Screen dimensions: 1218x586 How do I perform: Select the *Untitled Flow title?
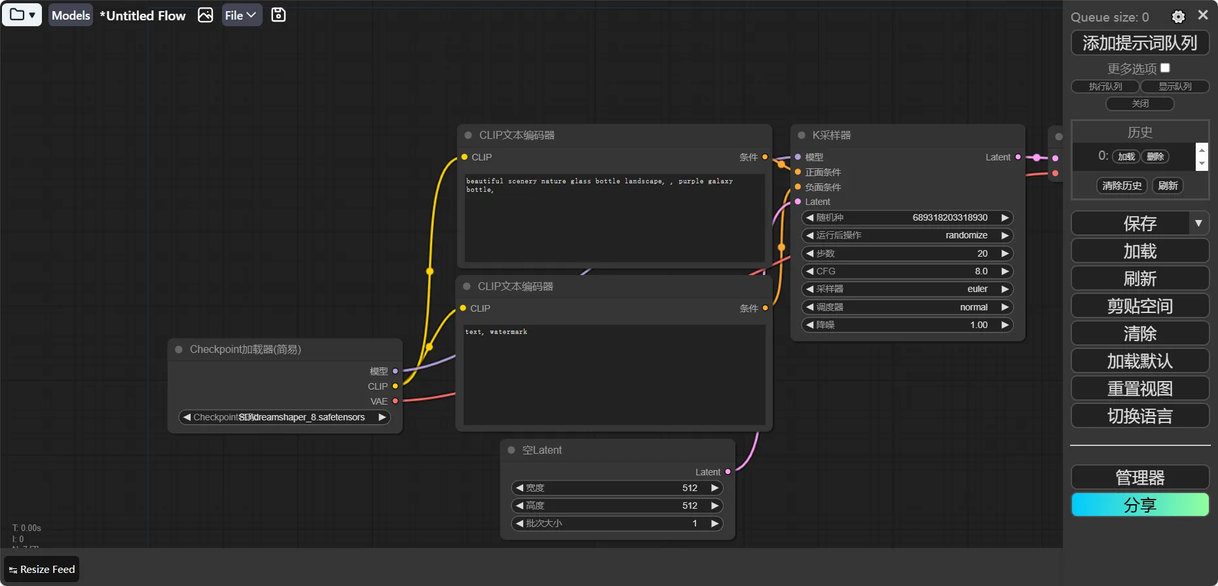click(143, 16)
